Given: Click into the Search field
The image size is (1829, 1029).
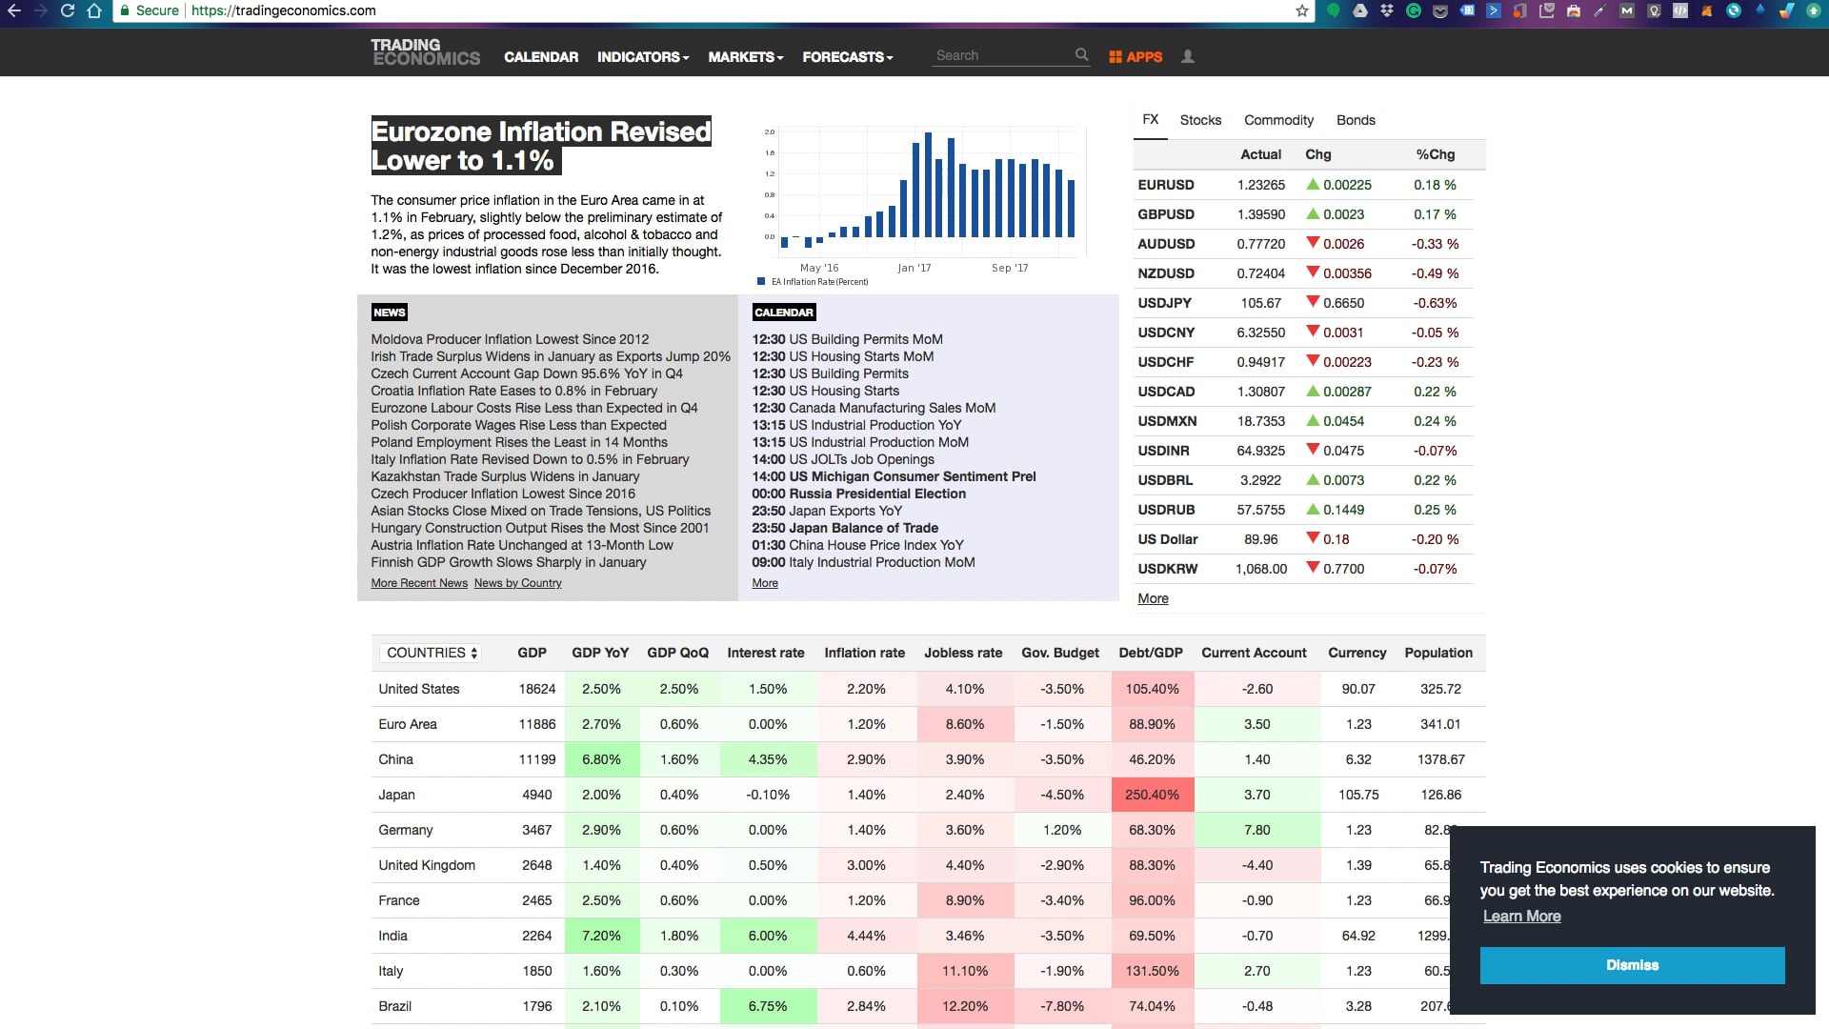Looking at the screenshot, I should [1002, 55].
